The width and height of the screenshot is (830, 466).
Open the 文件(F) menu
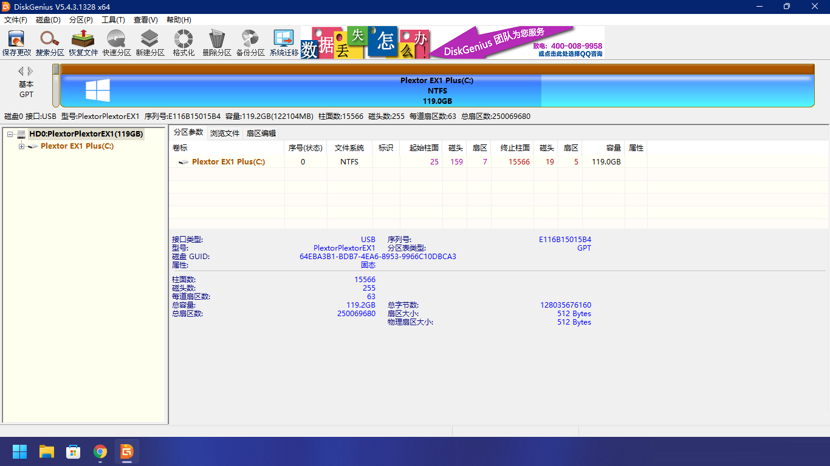[16, 20]
